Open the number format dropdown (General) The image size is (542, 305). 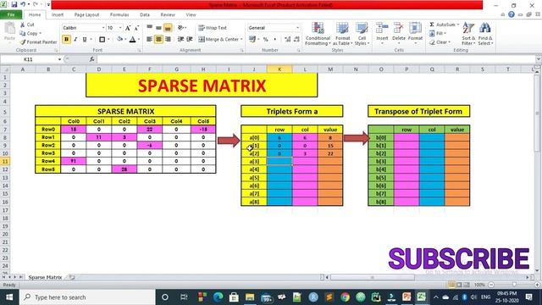coord(297,28)
